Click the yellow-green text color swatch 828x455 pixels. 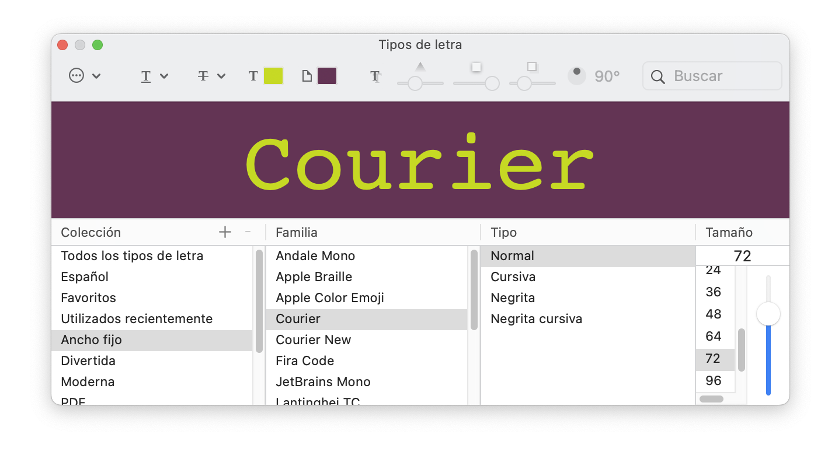273,76
